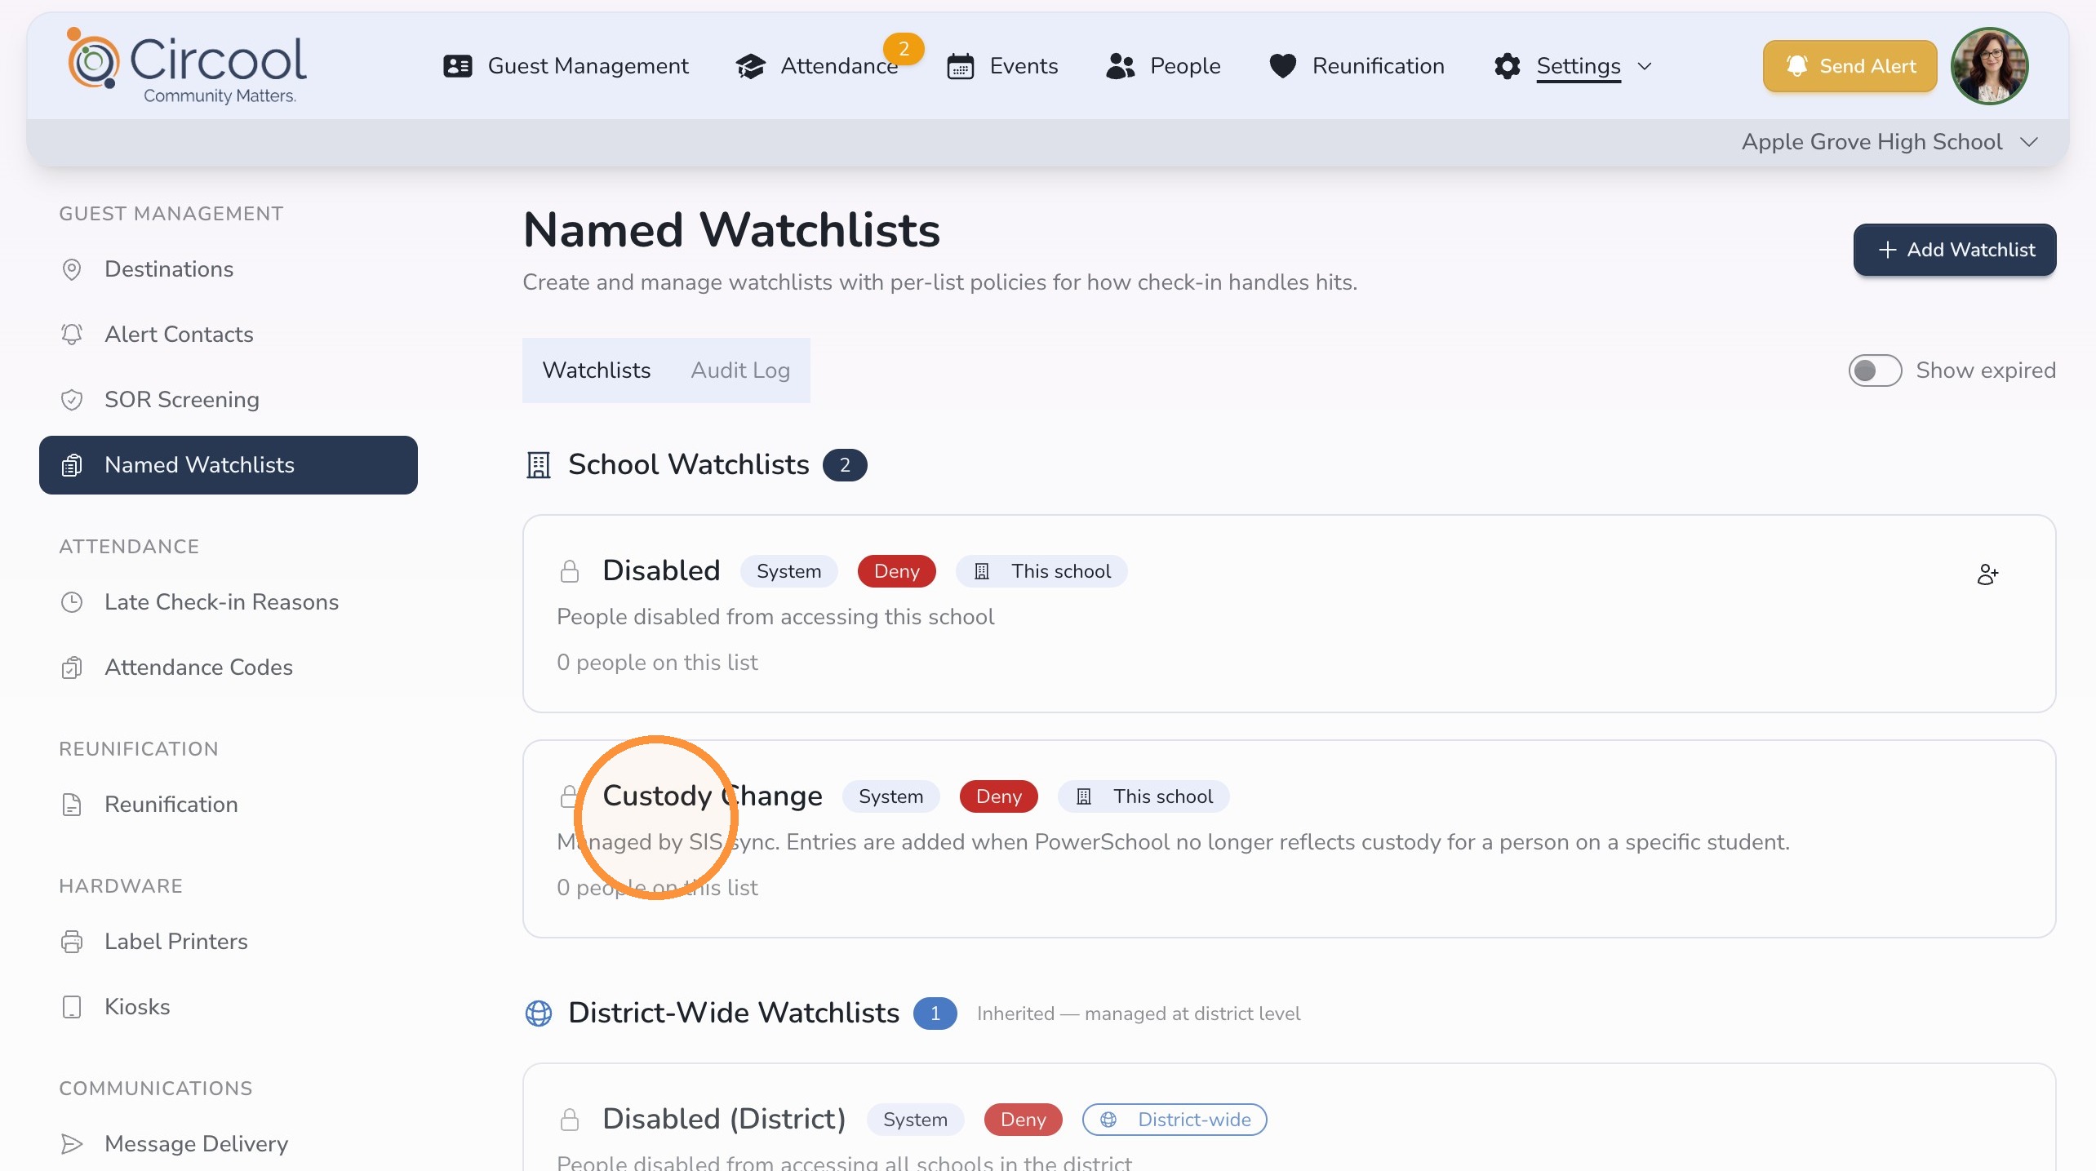The height and width of the screenshot is (1171, 2096).
Task: Open Attendance in the top menu
Action: [x=817, y=66]
